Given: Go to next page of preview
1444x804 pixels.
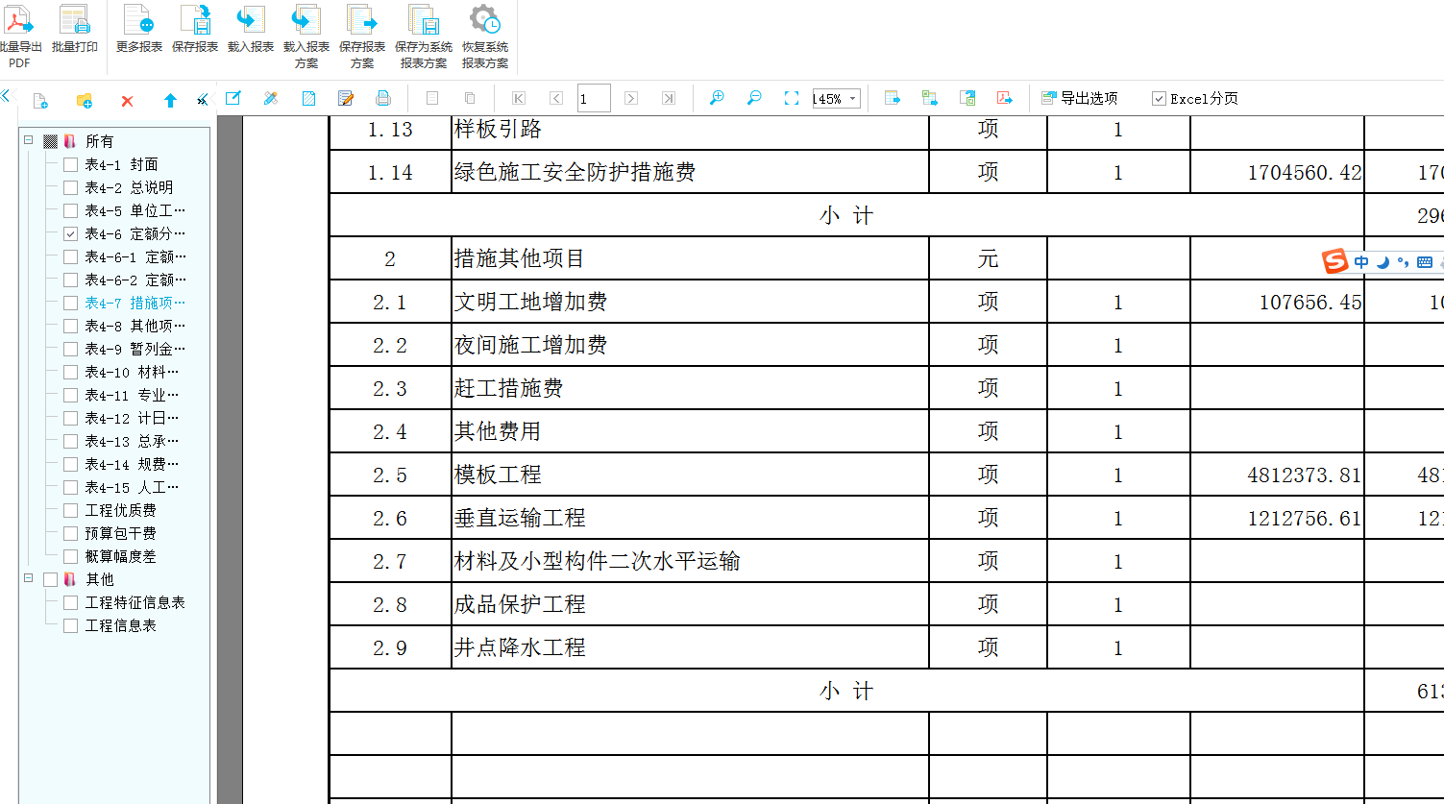Looking at the screenshot, I should click(631, 98).
